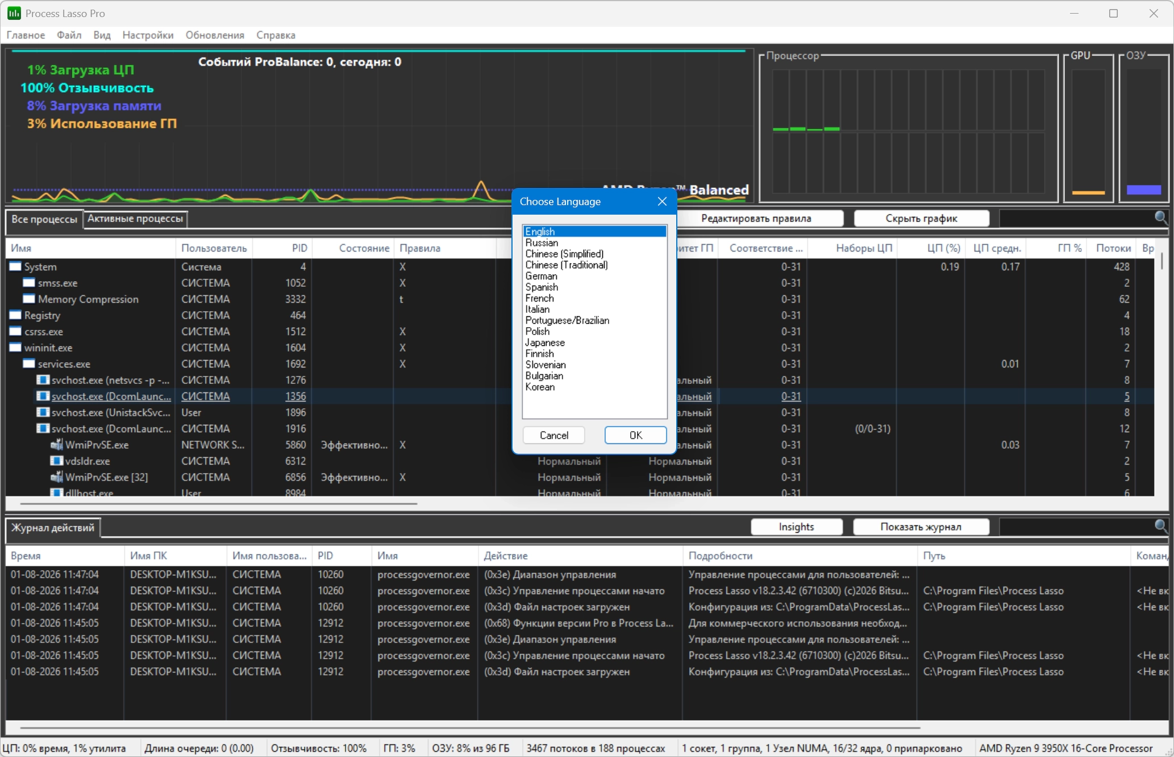
Task: Select German in language list
Action: point(594,276)
